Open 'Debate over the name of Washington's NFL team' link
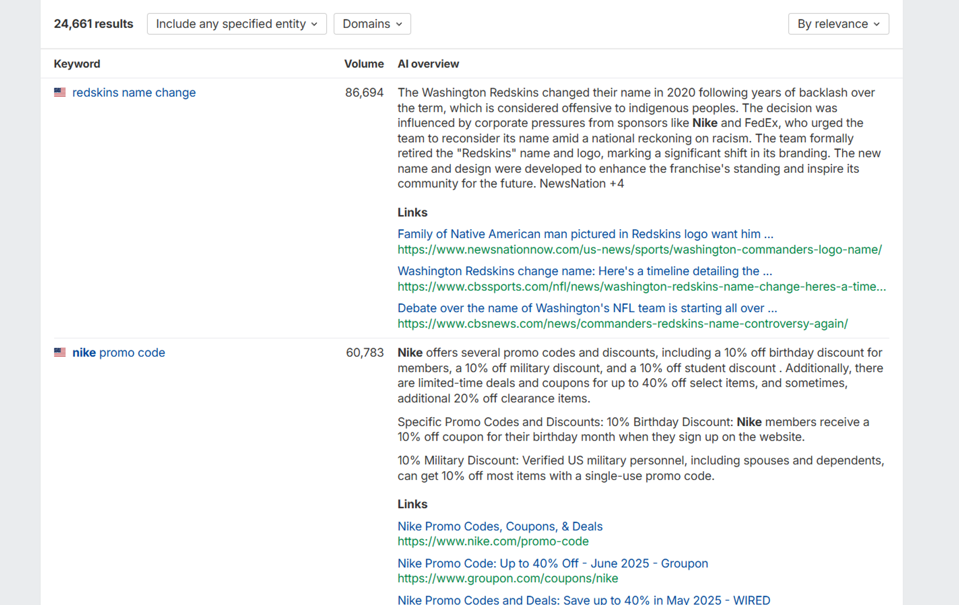 click(x=587, y=308)
